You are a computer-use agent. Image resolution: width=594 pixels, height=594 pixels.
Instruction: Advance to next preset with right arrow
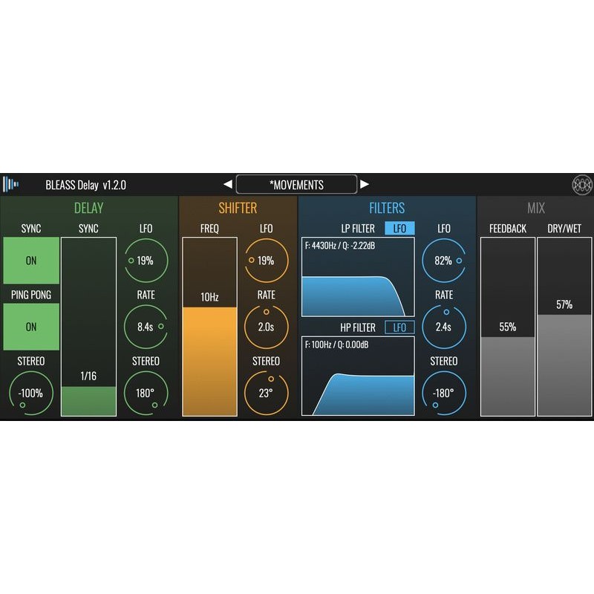tap(364, 183)
